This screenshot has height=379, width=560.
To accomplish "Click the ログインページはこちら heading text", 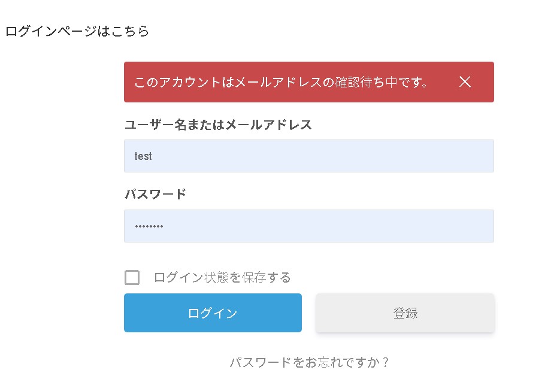I will point(77,31).
